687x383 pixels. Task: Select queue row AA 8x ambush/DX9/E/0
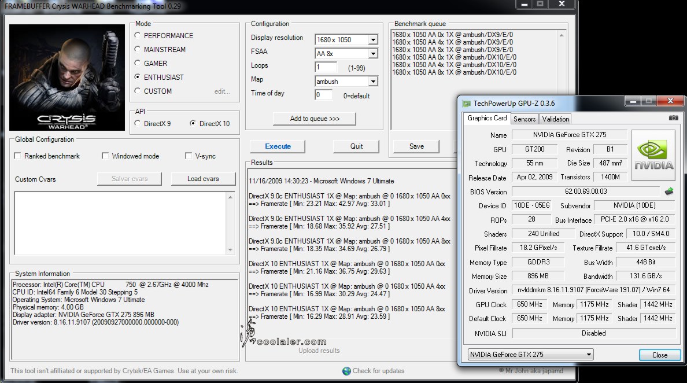(x=453, y=50)
